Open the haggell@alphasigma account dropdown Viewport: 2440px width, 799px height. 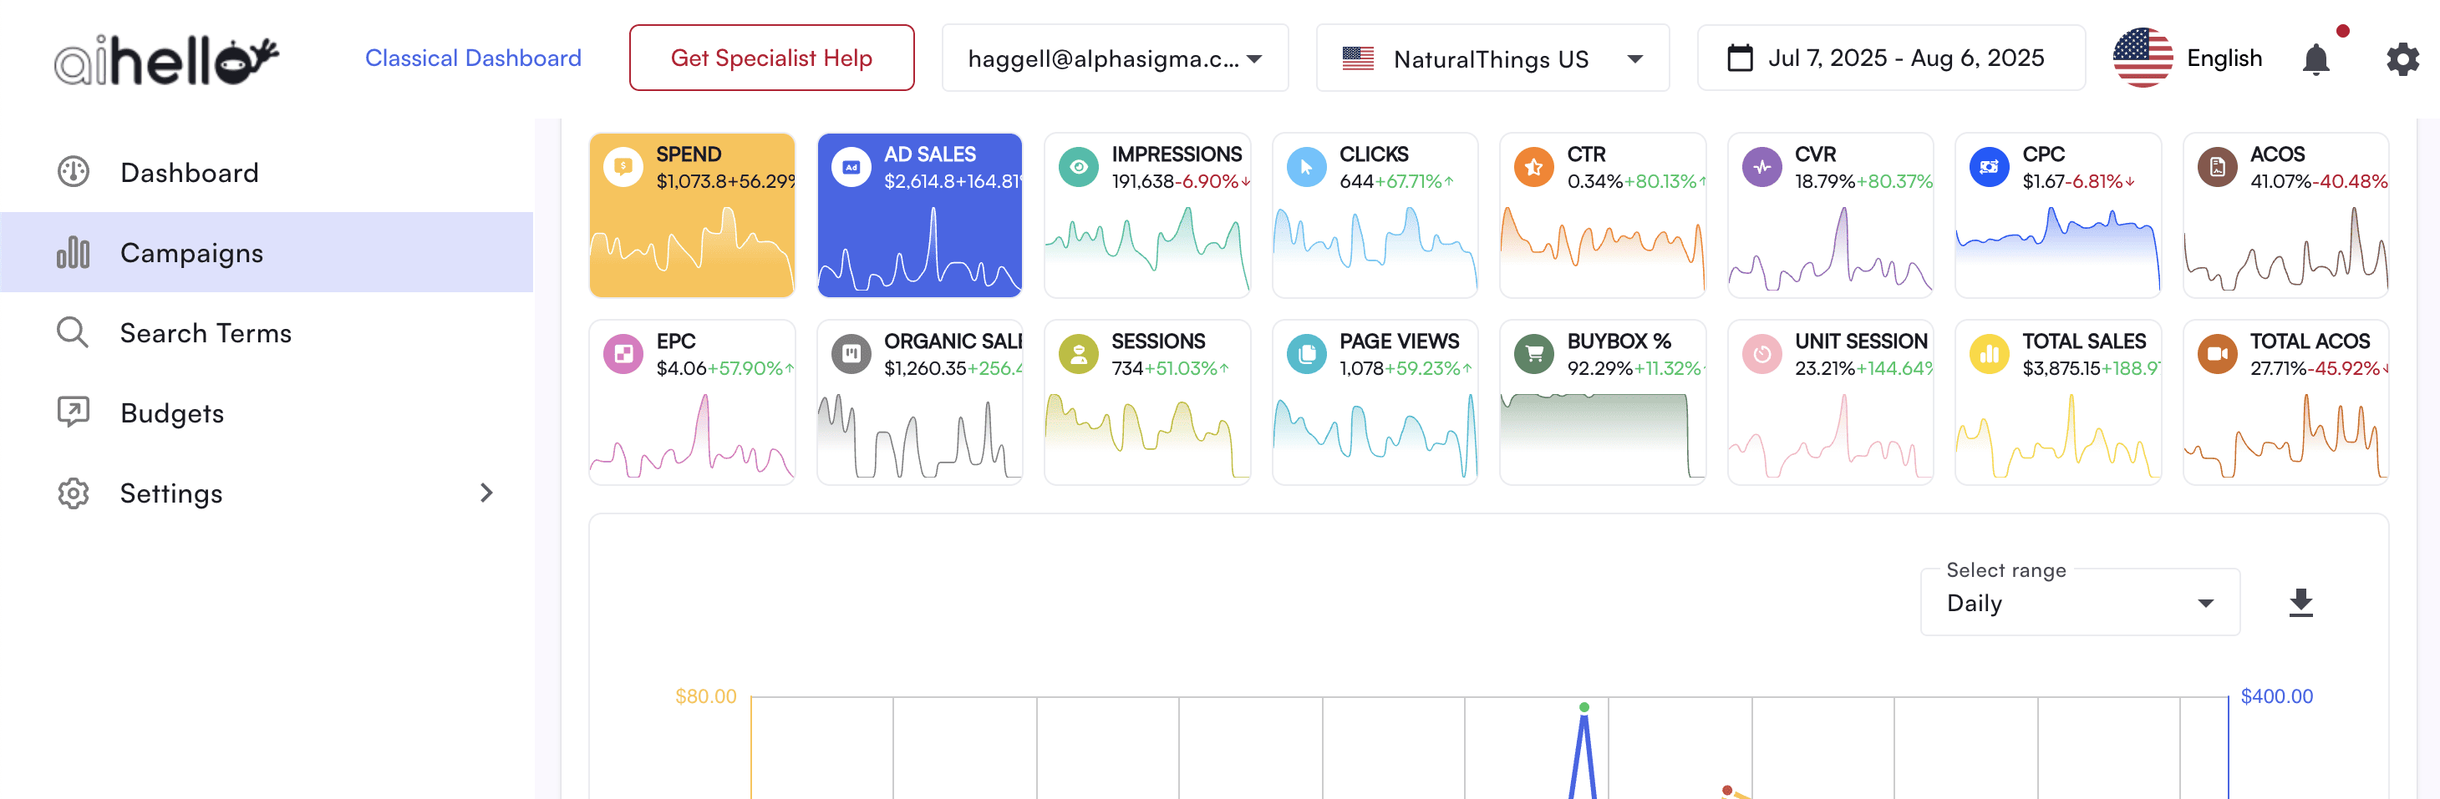(x=1115, y=58)
